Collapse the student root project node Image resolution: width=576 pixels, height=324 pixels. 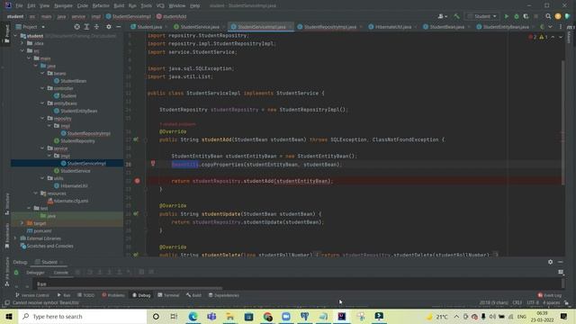15,36
